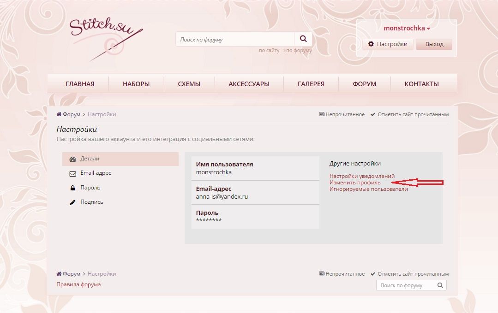Click the magnifier search button at top
498x313 pixels.
303,39
